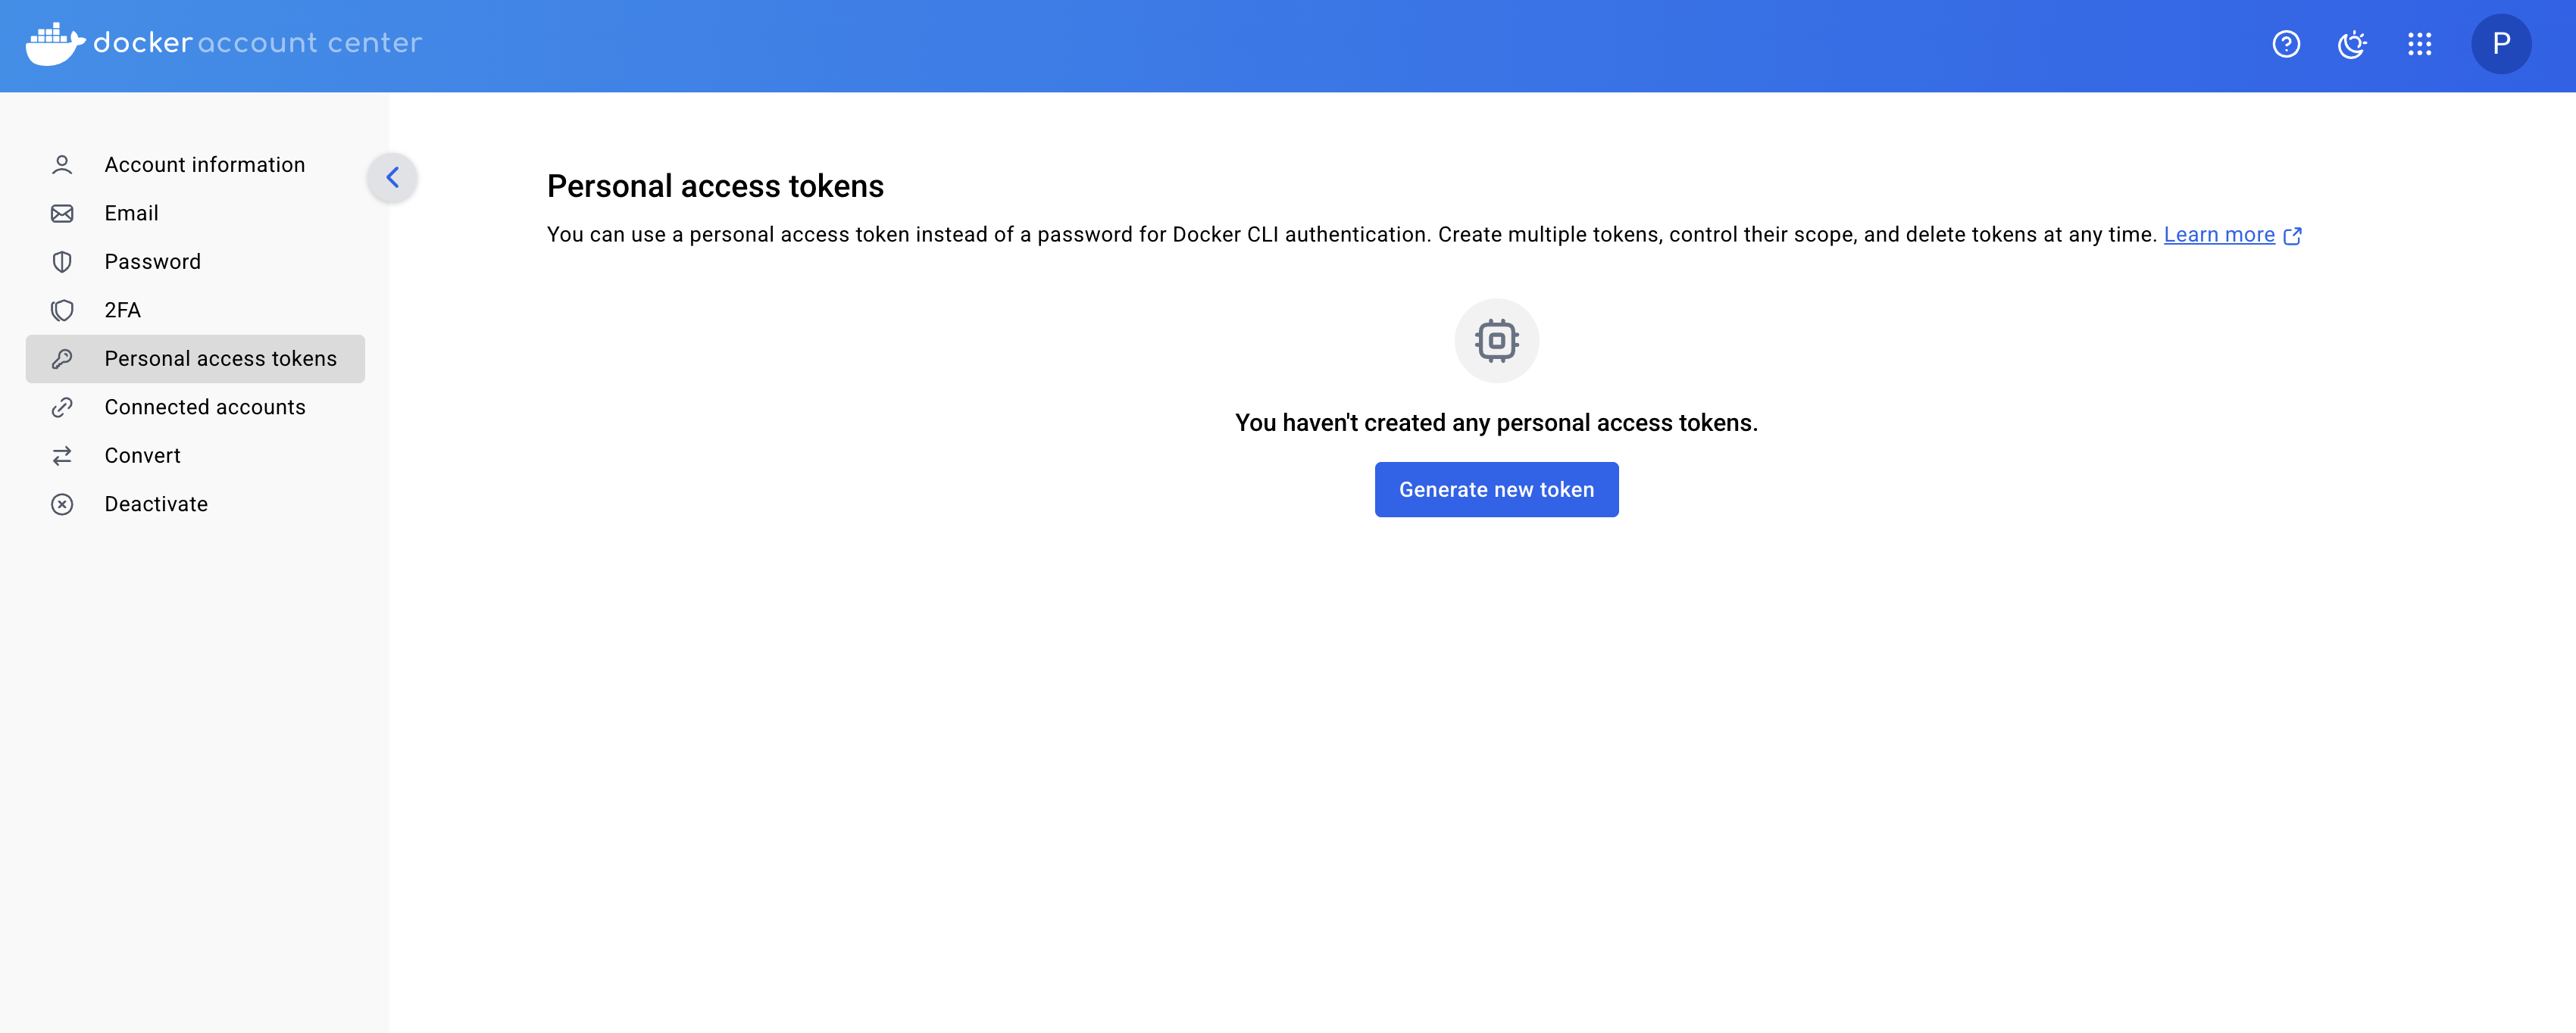Follow the Learn more link

(2218, 235)
